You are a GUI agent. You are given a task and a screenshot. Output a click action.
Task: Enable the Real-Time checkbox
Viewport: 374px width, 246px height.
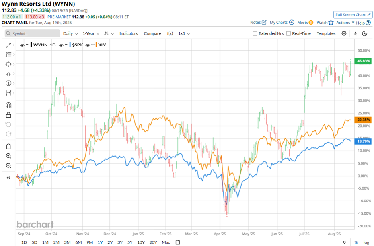coord(288,33)
